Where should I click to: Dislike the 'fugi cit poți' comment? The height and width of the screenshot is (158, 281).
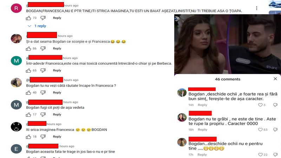pyautogui.click(x=43, y=115)
